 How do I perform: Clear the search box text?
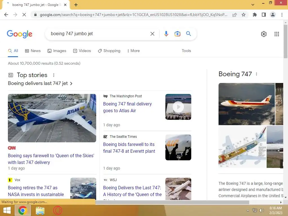tap(152, 34)
